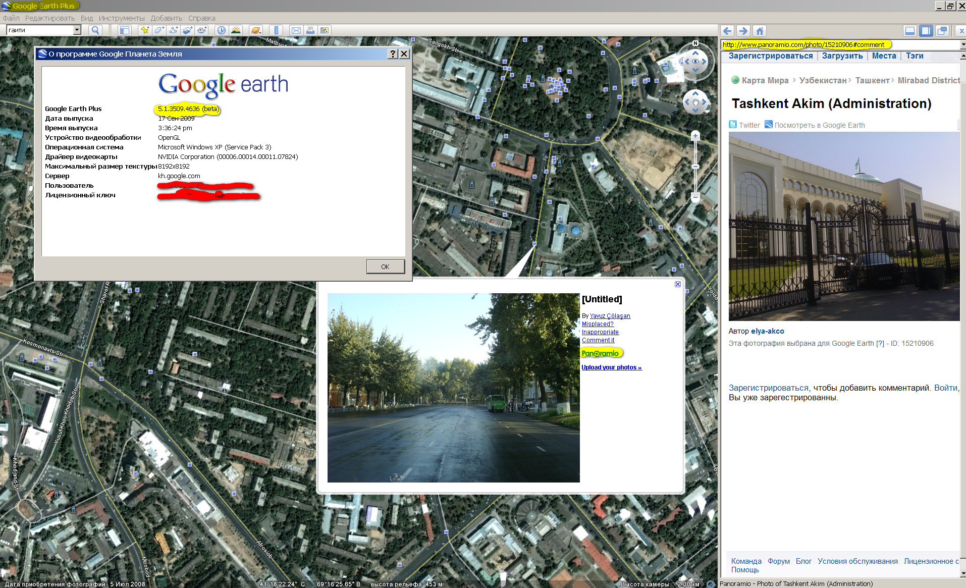The image size is (966, 588).
Task: Click the Panoramio logo in balloon
Action: point(600,353)
